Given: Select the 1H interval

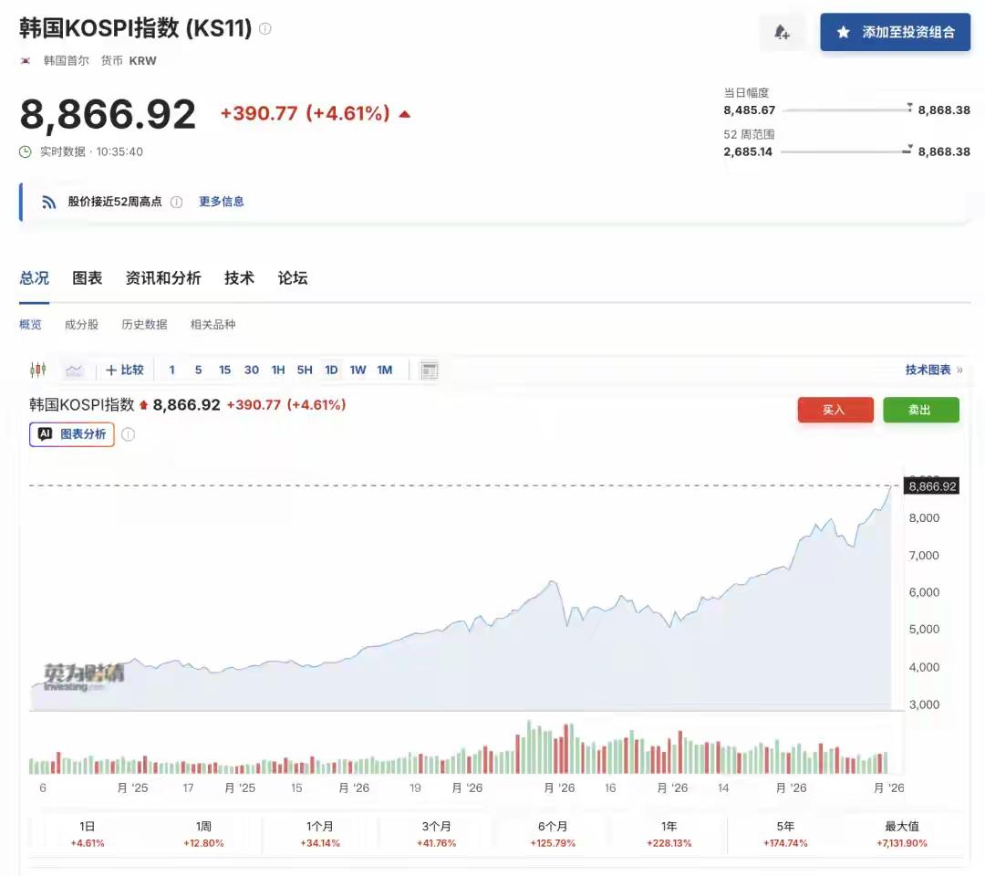Looking at the screenshot, I should tap(278, 370).
